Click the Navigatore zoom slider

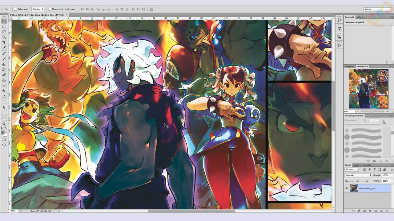click(x=371, y=111)
